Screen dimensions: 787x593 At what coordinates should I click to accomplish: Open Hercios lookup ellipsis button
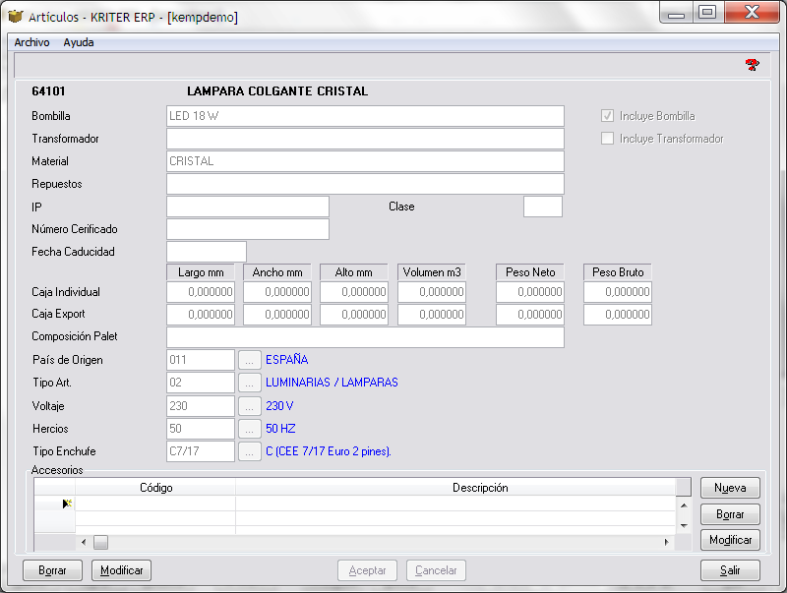(x=250, y=429)
